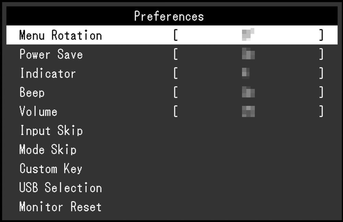Adjust the Volume value field
Viewport: 343px width, 222px height.
(248, 112)
